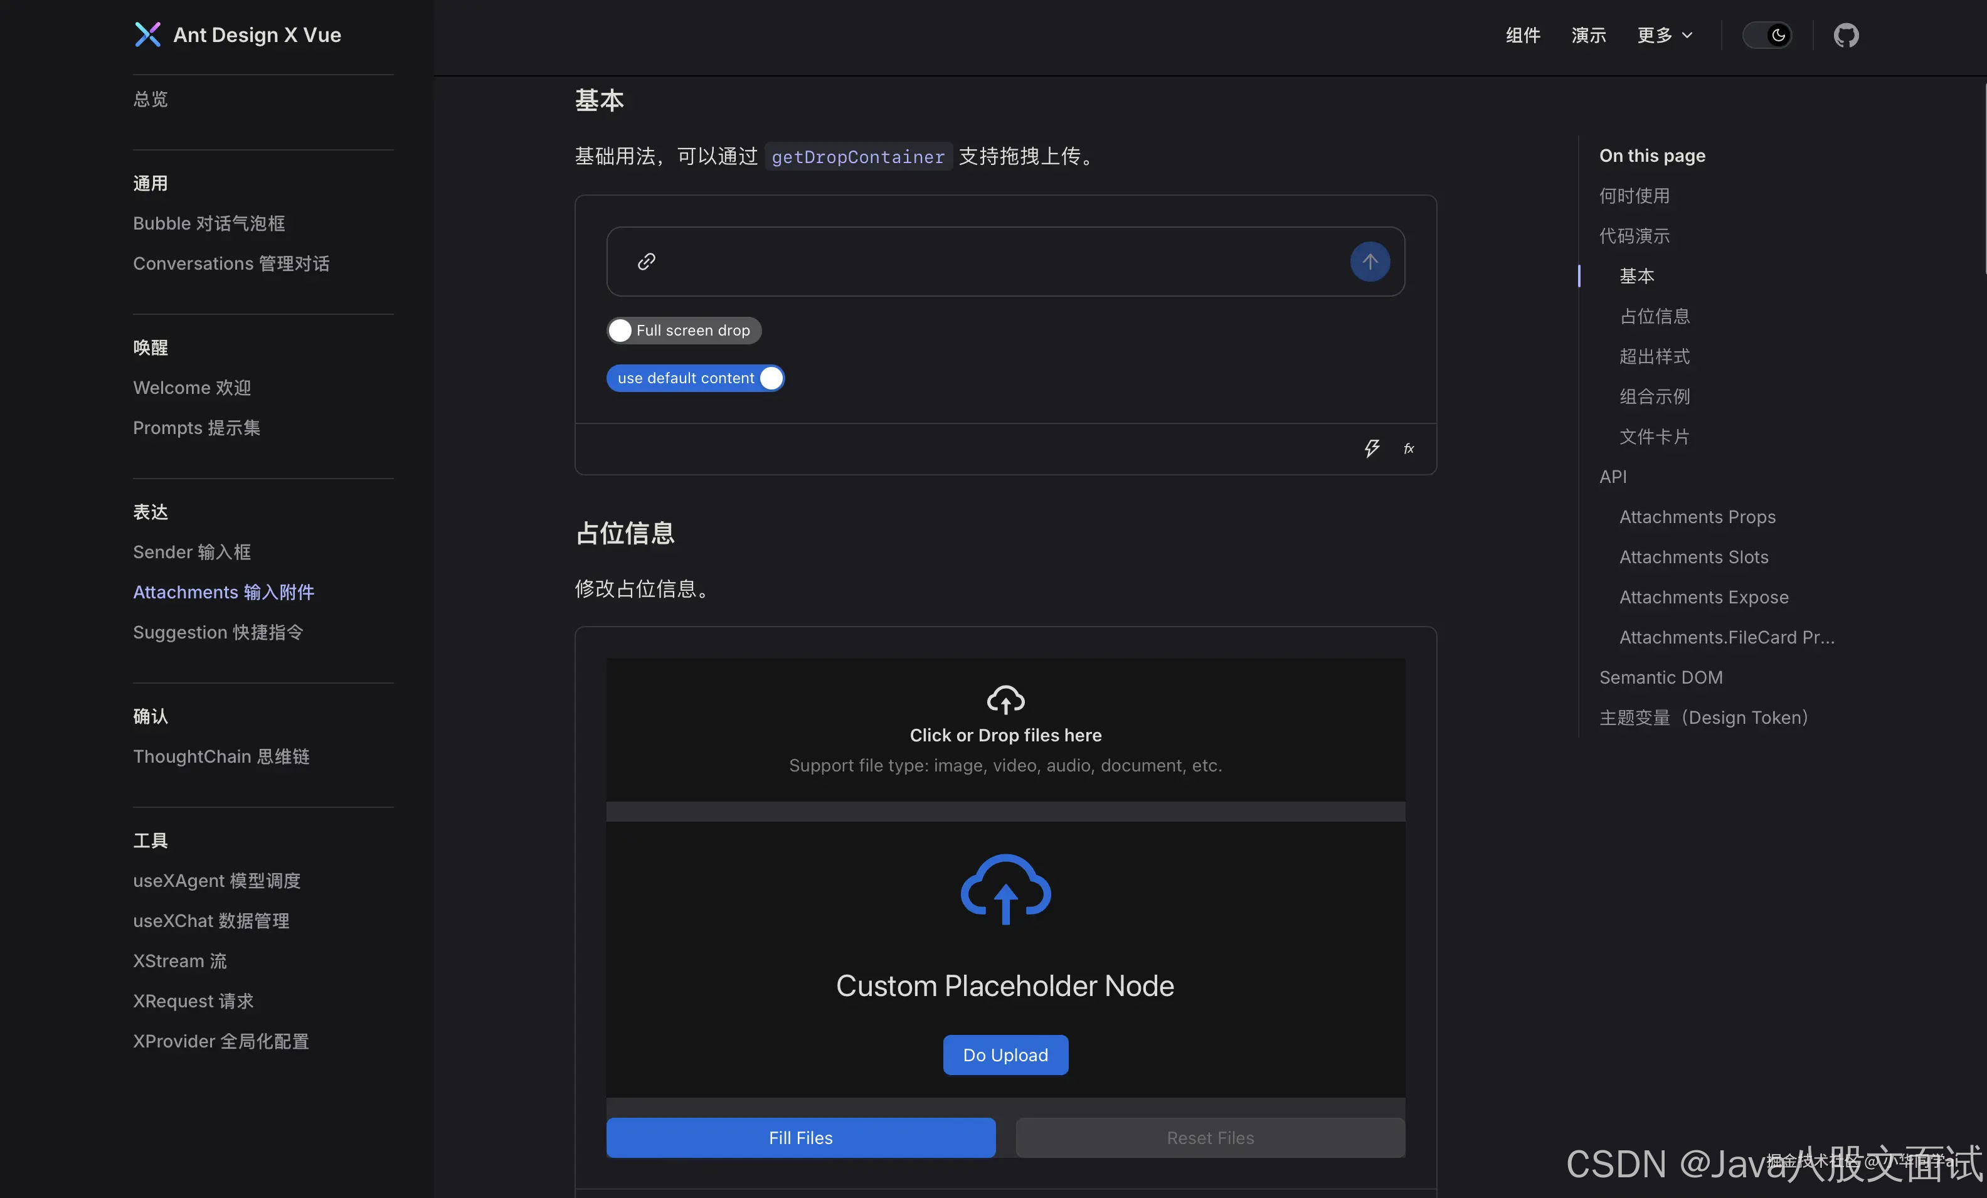The height and width of the screenshot is (1198, 1987).
Task: Toggle the dark mode theme switch
Action: pos(1767,36)
